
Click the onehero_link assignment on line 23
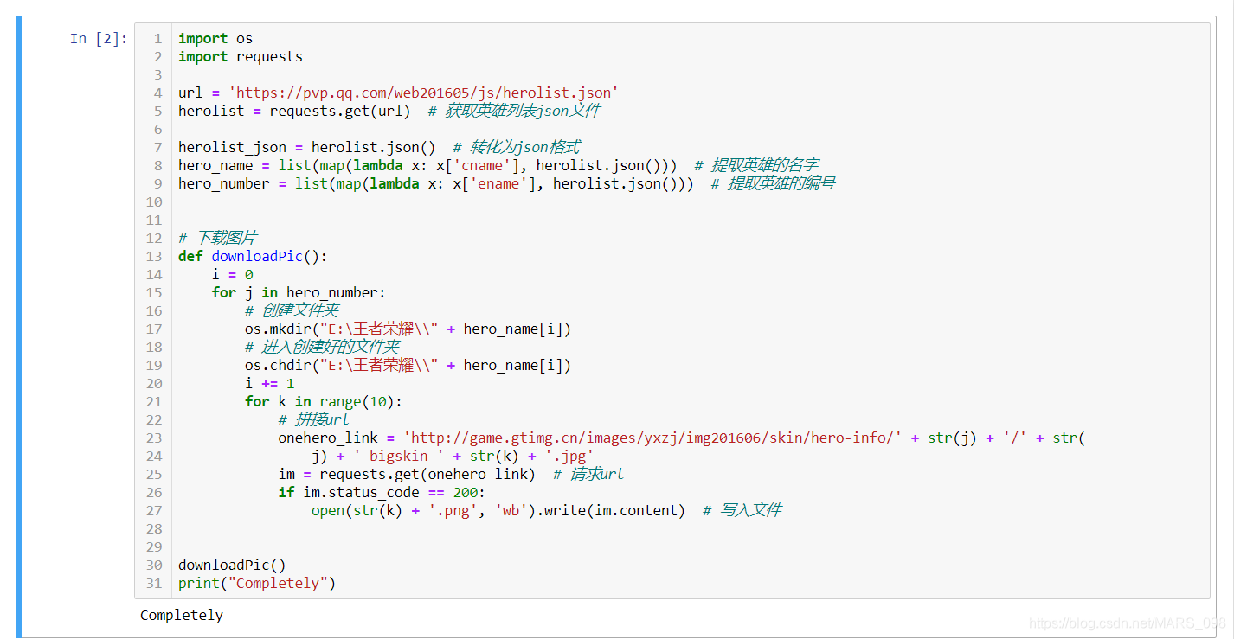click(682, 438)
